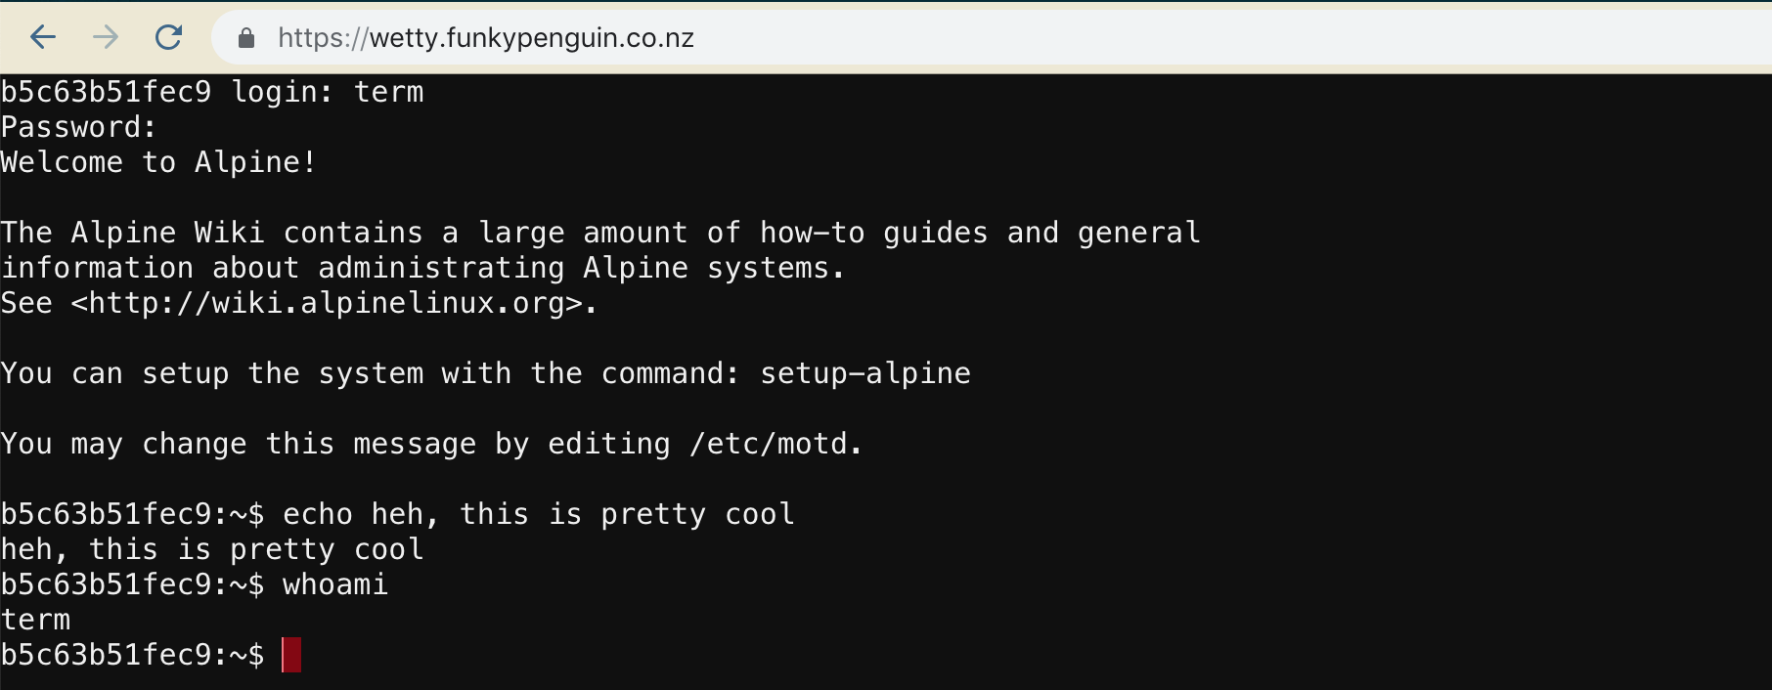The height and width of the screenshot is (690, 1772).
Task: Click the "Password:" prompt line
Action: (78, 127)
